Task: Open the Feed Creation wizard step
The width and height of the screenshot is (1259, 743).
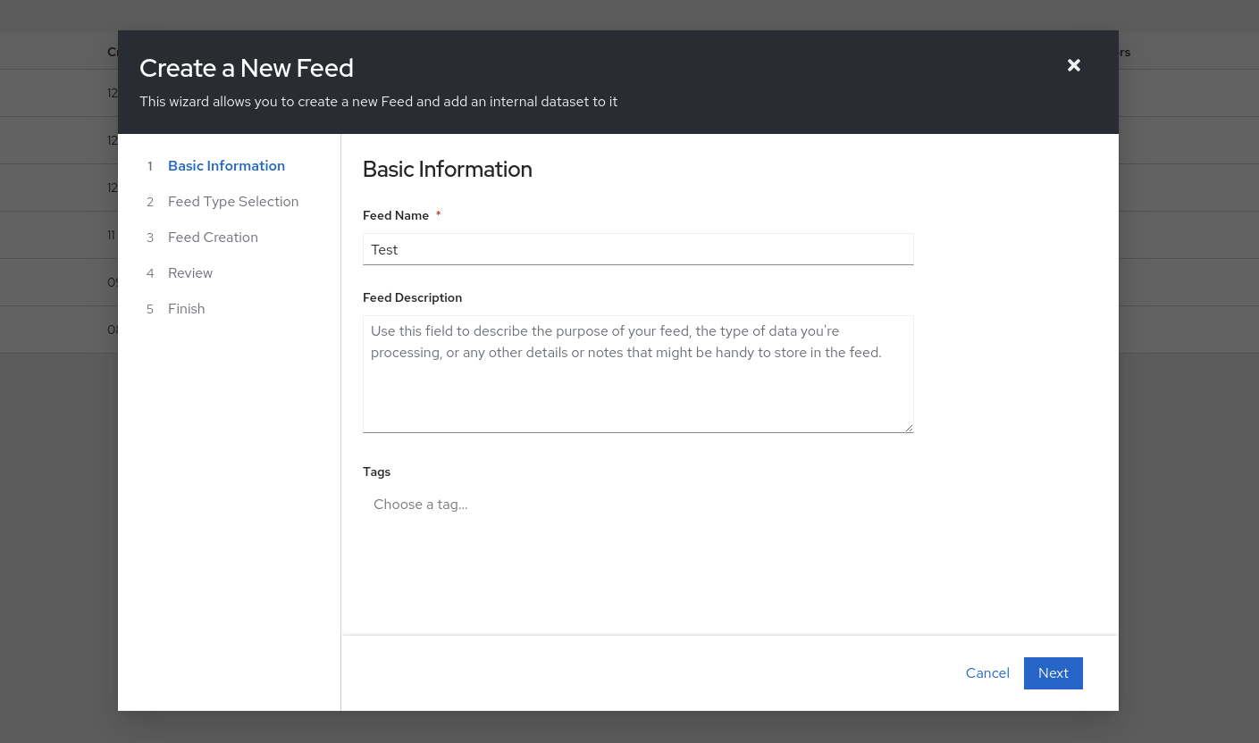Action: pos(213,238)
